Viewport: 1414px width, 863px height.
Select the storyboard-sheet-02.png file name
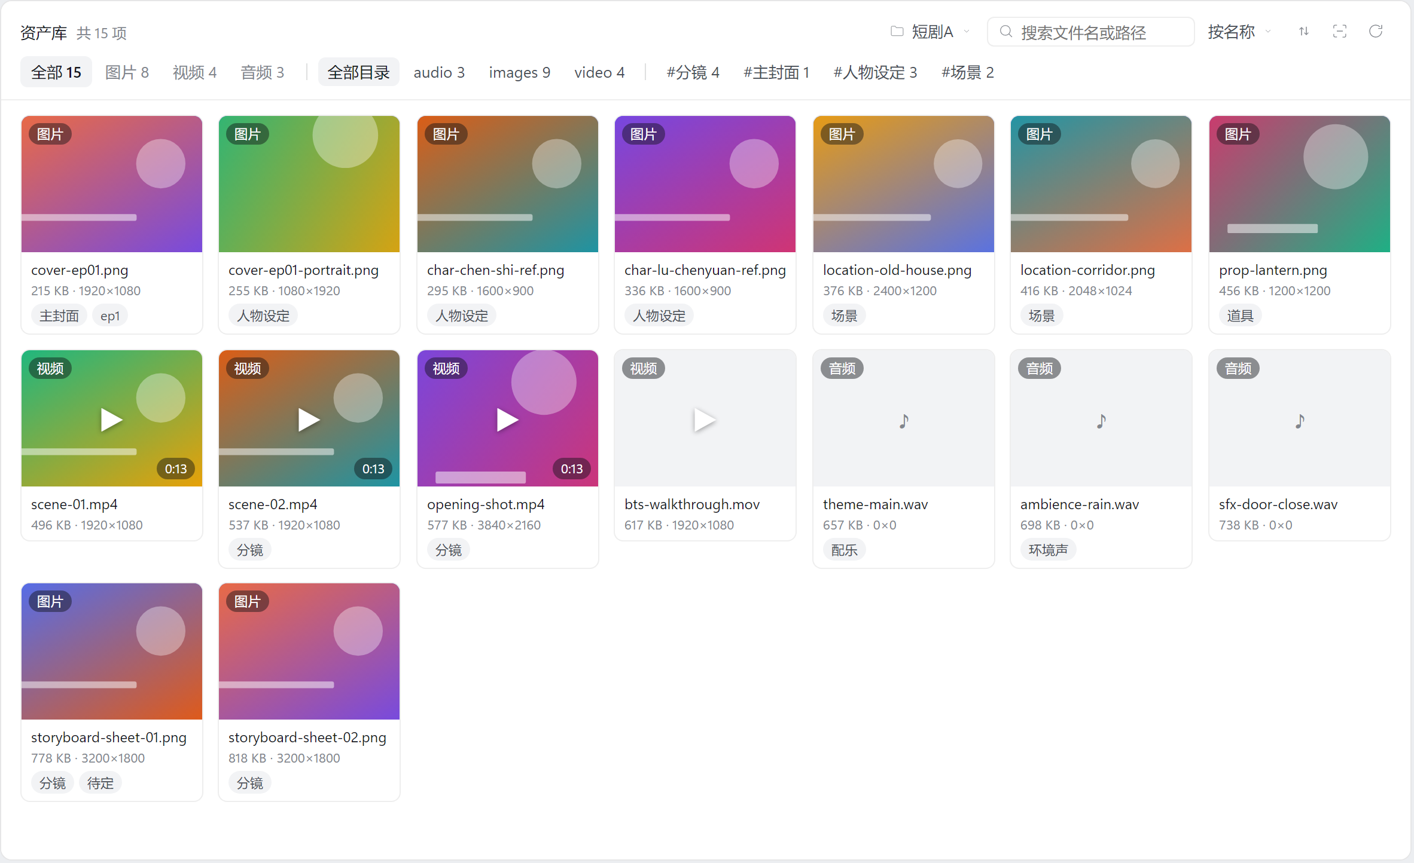point(307,737)
